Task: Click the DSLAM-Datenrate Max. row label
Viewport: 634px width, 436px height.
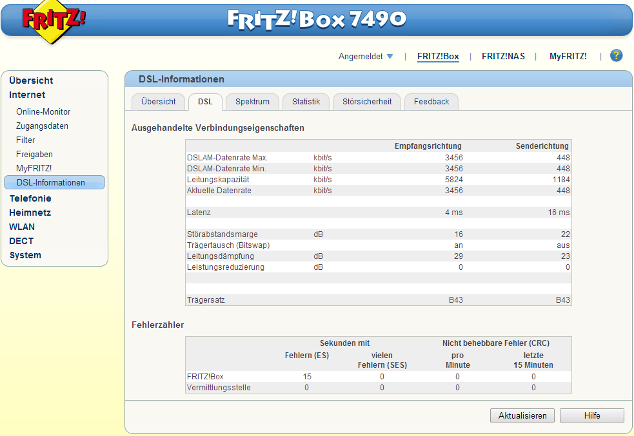Action: (x=227, y=158)
